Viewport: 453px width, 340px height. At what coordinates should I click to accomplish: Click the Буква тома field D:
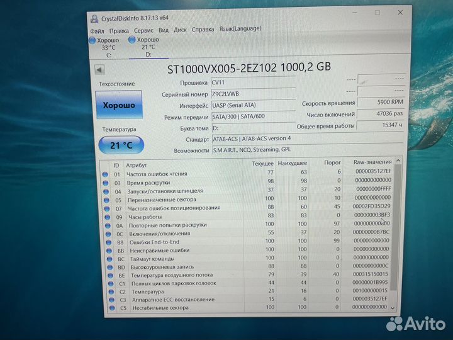point(254,128)
